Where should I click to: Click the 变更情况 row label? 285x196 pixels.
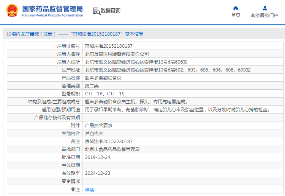[71, 181]
